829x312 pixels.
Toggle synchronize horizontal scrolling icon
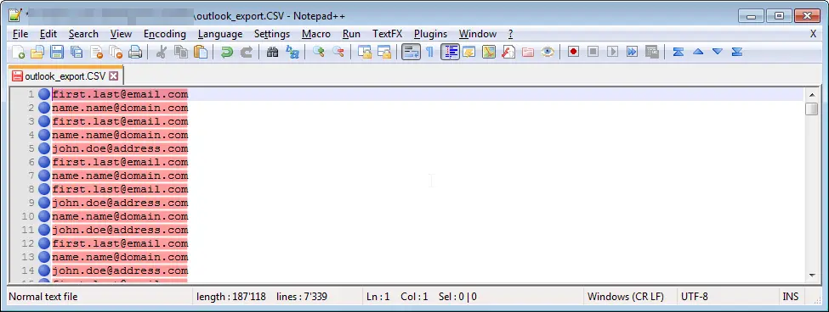(383, 53)
